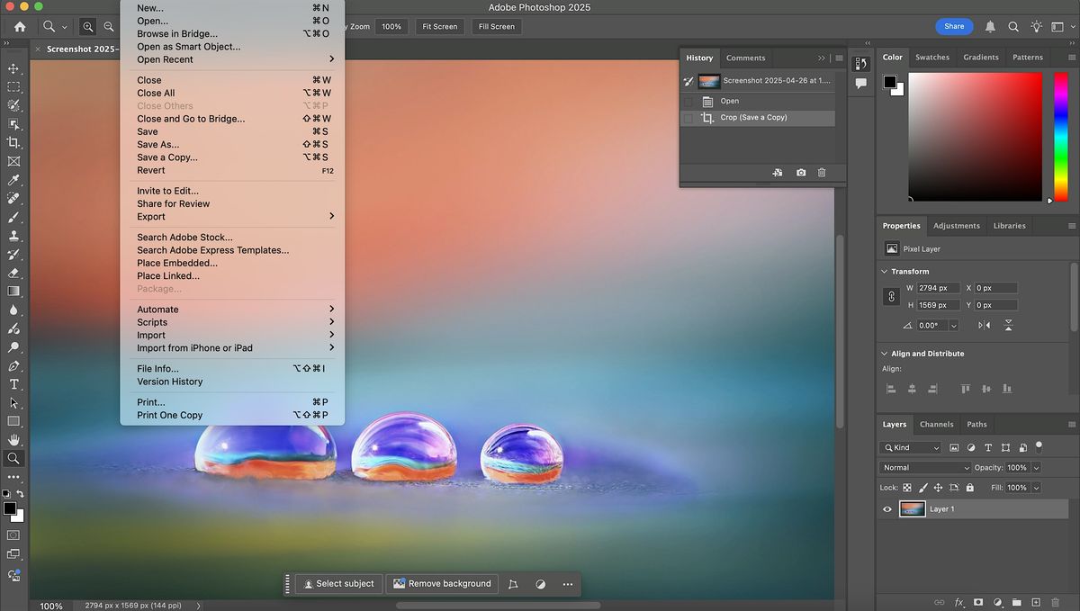
Task: Select the Horizontal Type tool
Action: tap(13, 384)
